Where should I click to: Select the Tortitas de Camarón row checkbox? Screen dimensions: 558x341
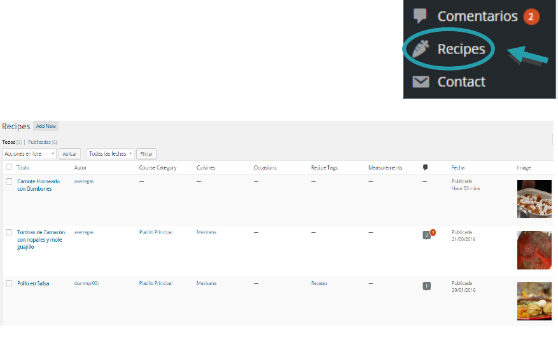click(10, 232)
